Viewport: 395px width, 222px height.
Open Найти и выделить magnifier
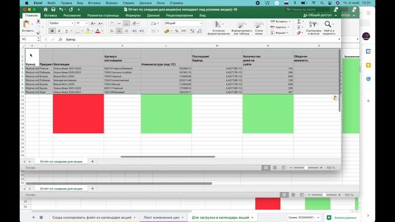pos(328,27)
